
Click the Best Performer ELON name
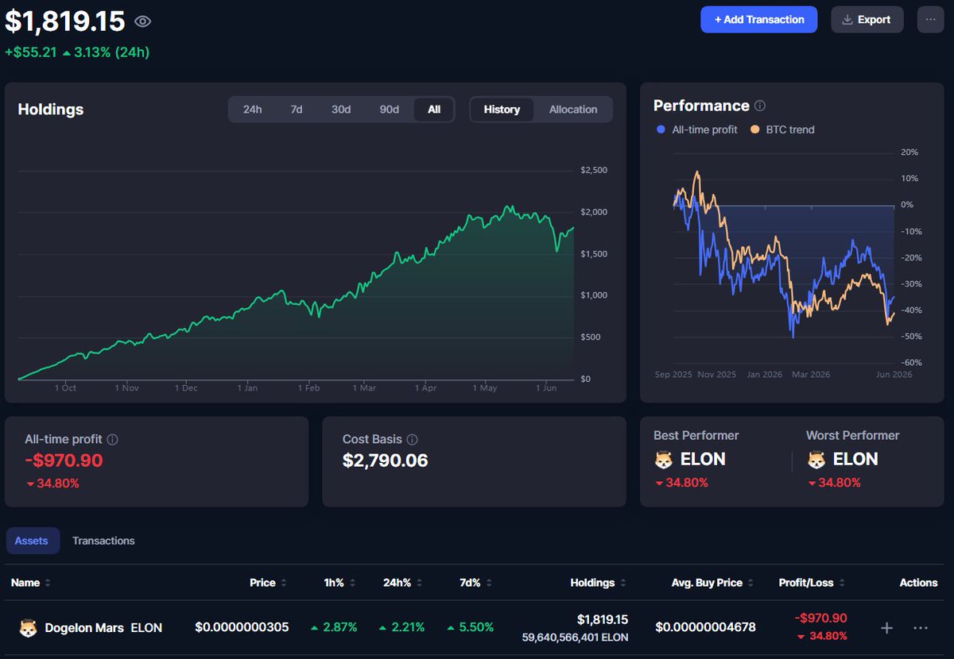click(x=703, y=460)
